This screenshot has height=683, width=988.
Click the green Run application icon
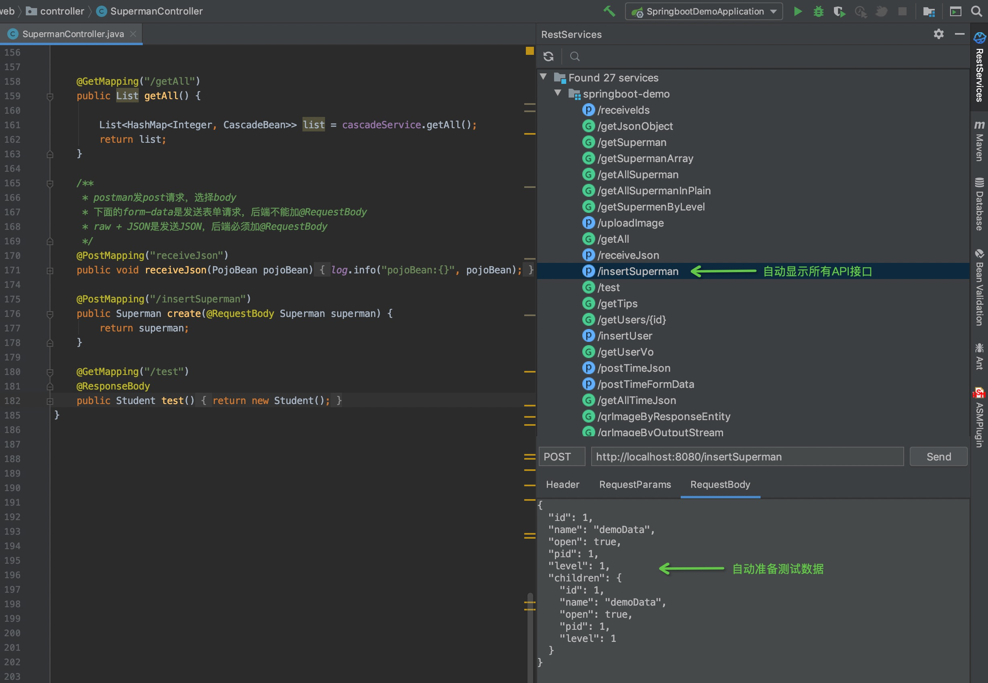click(x=798, y=12)
